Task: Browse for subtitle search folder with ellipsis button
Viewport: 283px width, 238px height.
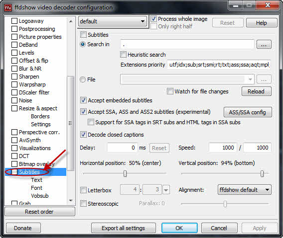Action: [x=264, y=45]
